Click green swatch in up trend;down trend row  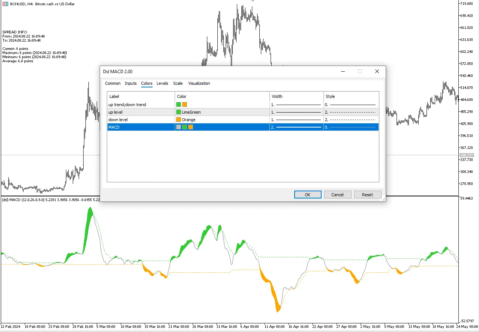tap(178, 105)
